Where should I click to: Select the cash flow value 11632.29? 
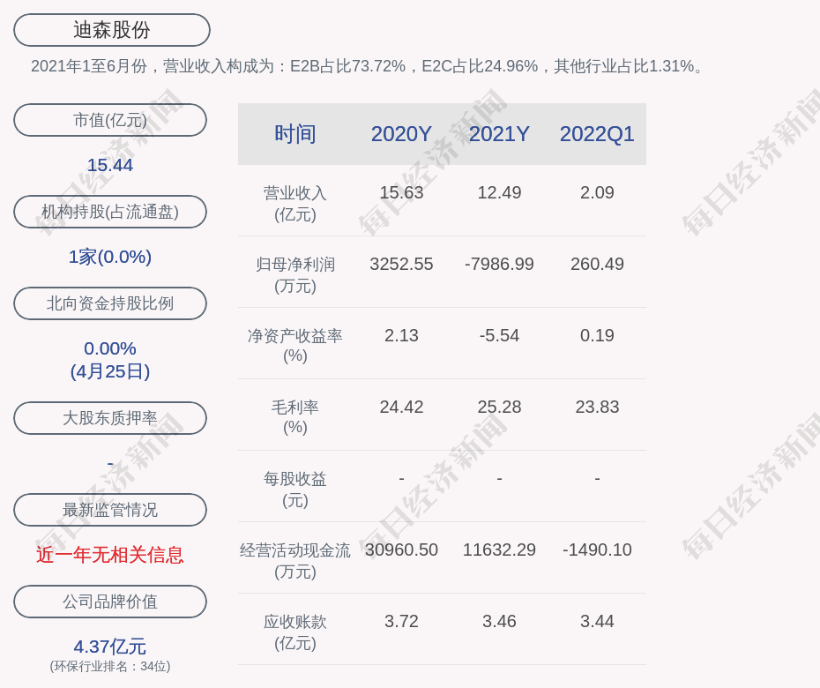(499, 550)
